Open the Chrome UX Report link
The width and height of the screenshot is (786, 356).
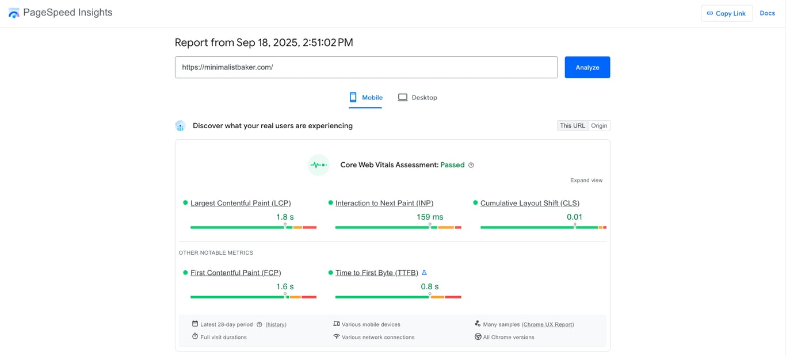tap(548, 324)
